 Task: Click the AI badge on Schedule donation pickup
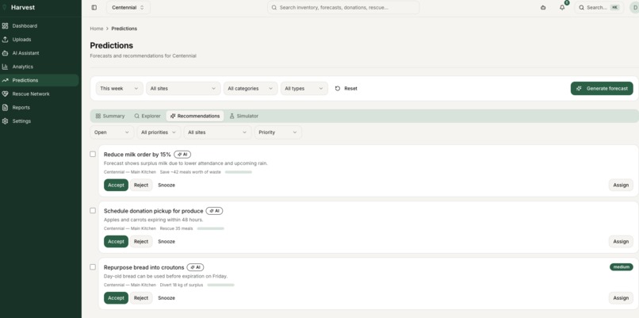tap(214, 211)
